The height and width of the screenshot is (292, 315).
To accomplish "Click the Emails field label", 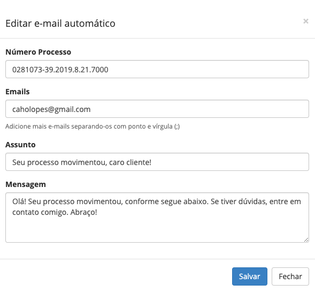I will (x=18, y=92).
